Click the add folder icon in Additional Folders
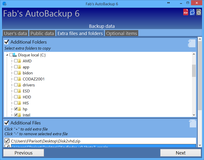Screen dimensions: 204x160 (x=192, y=43)
